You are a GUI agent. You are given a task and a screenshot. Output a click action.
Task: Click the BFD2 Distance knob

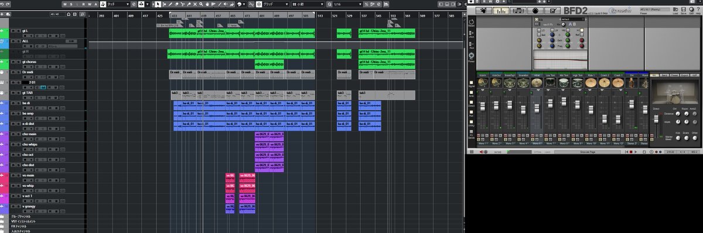point(678,114)
